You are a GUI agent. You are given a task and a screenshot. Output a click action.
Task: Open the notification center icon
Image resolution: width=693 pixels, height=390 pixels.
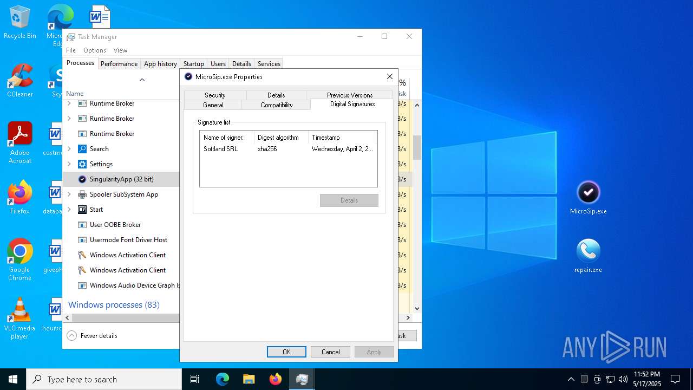pyautogui.click(x=675, y=379)
